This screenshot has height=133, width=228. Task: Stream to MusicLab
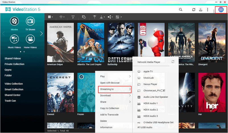pyautogui.click(x=148, y=78)
